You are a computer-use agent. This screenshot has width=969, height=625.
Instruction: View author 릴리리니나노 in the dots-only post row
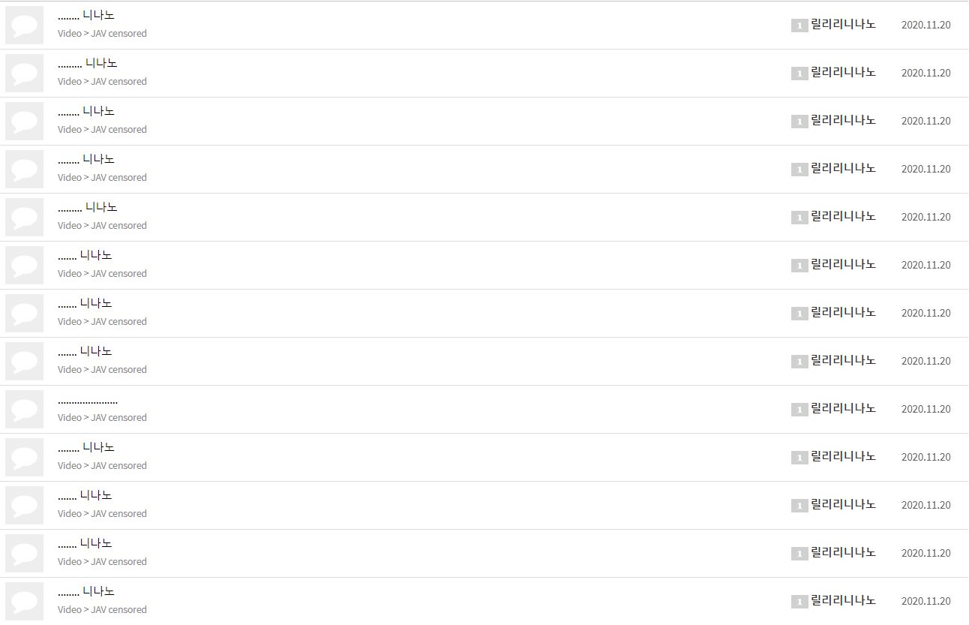(x=843, y=409)
